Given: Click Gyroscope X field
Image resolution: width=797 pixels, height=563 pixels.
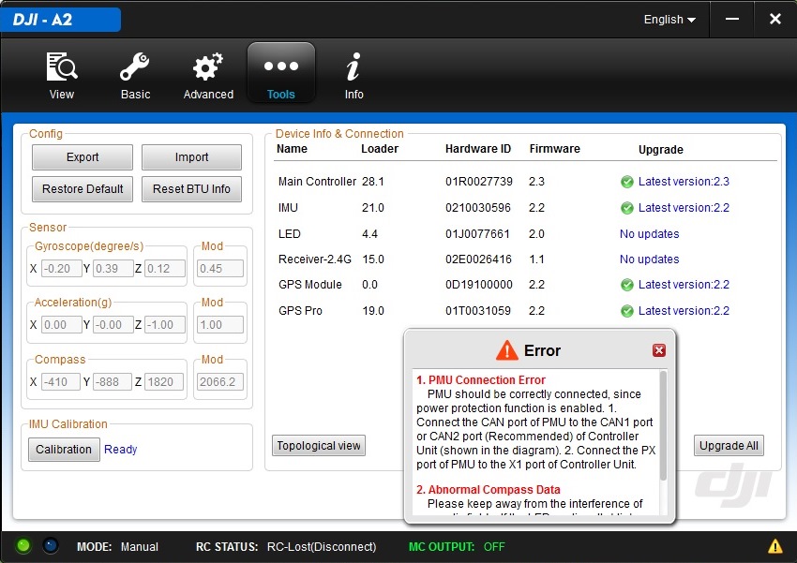Looking at the screenshot, I should 61,268.
